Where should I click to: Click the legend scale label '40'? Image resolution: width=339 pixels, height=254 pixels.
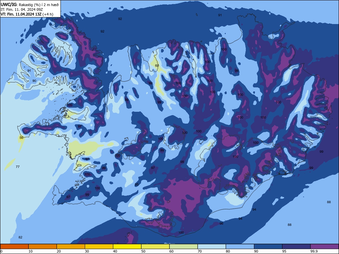(x=115, y=251)
